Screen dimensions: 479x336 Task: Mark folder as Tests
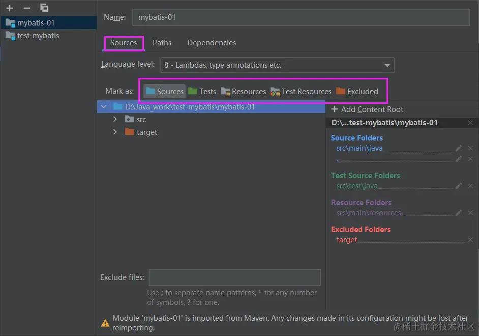[202, 92]
